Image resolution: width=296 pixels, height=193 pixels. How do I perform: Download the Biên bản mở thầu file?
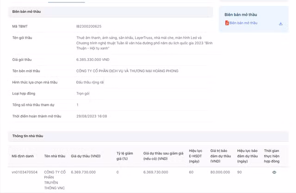pyautogui.click(x=281, y=24)
